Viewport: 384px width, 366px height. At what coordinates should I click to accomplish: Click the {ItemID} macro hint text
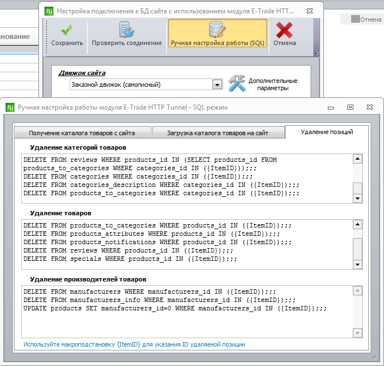click(x=134, y=344)
